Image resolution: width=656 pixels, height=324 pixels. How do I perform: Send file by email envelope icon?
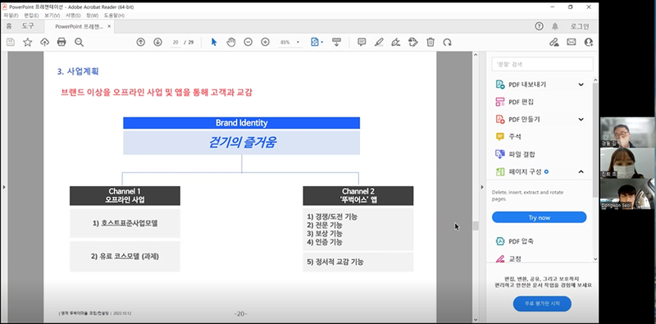(571, 42)
